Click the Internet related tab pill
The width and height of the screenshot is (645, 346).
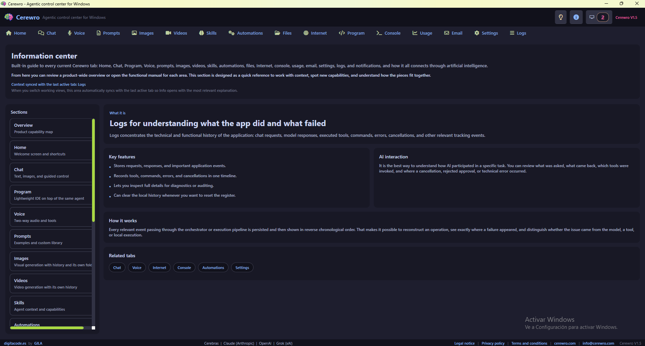pyautogui.click(x=159, y=268)
